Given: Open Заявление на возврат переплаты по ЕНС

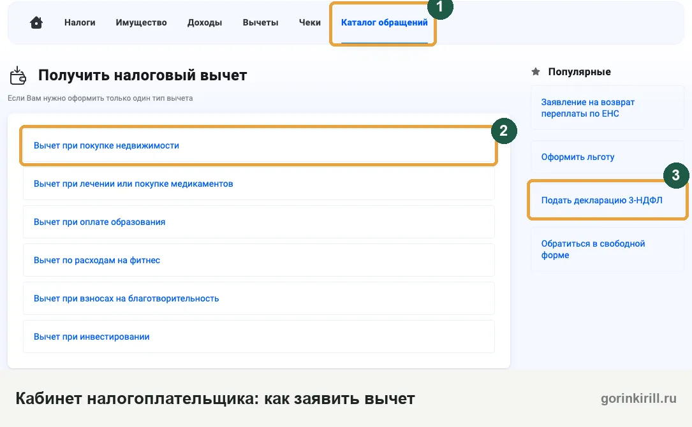Looking at the screenshot, I should click(x=607, y=108).
